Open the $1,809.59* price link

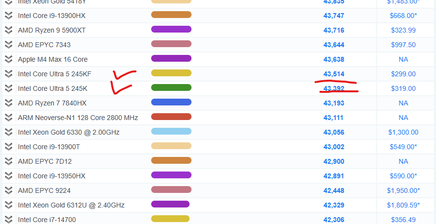[403, 206]
